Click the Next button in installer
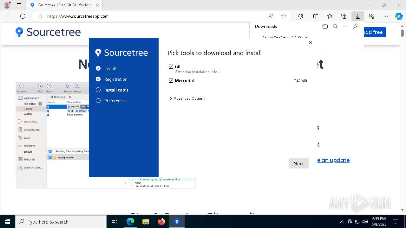This screenshot has height=228, width=406. [x=298, y=163]
